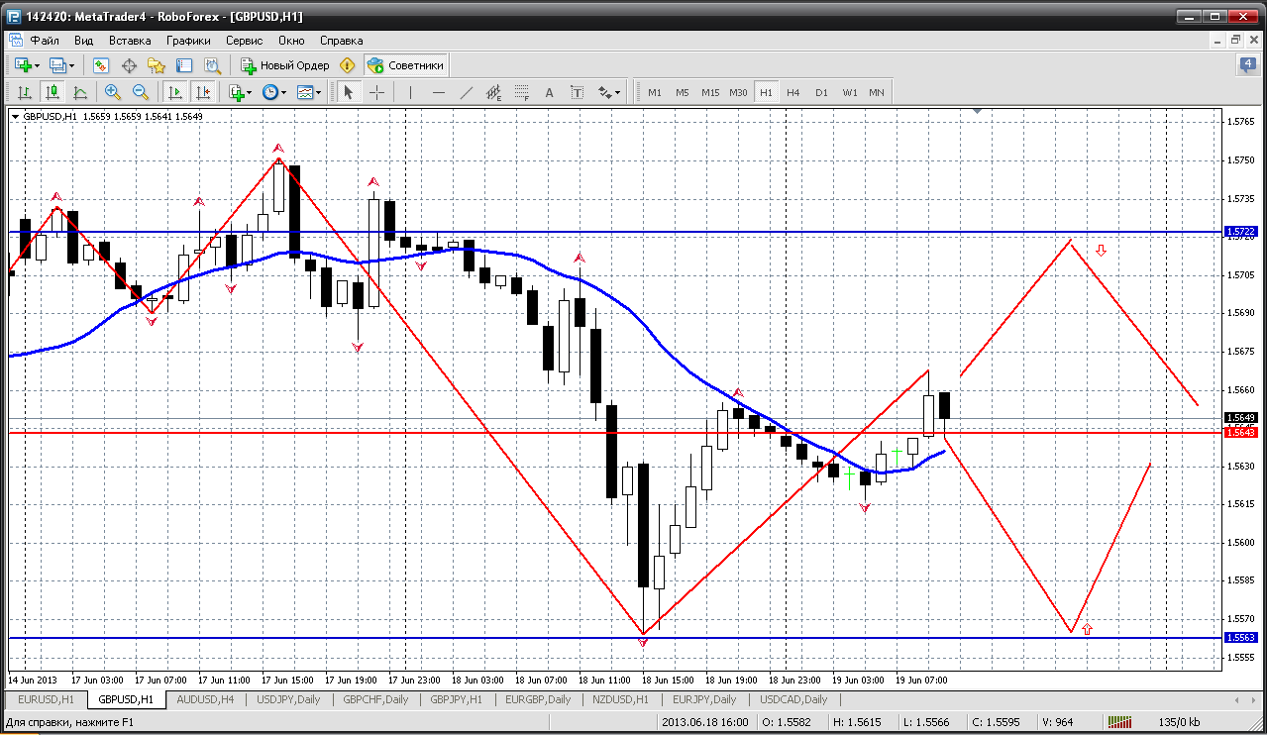This screenshot has height=735, width=1267.
Task: Switch chart to line chart type
Action: (80, 92)
